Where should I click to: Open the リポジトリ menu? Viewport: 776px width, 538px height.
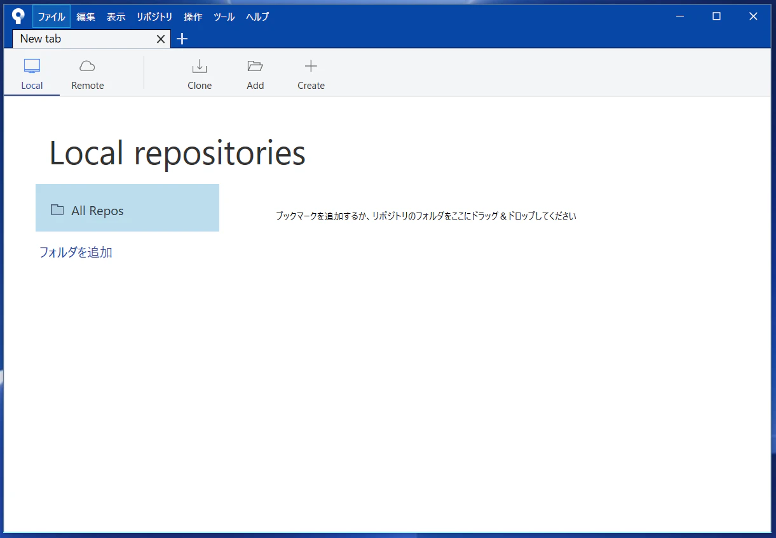click(154, 17)
